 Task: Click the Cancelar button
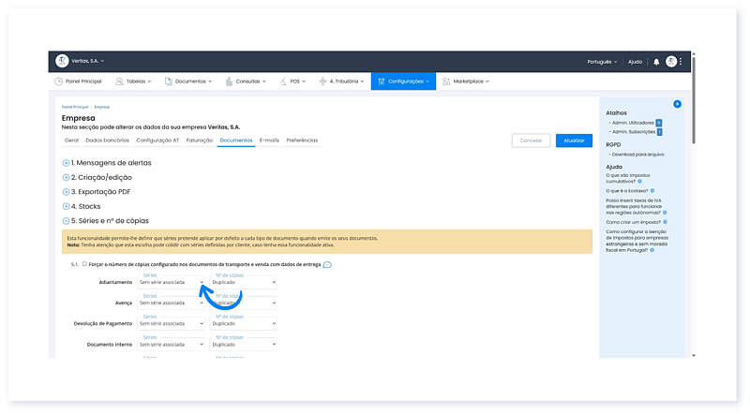(x=531, y=140)
